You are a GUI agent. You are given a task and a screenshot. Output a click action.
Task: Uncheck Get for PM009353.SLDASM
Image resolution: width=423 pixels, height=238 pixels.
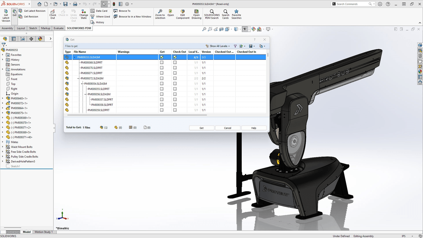tap(162, 57)
